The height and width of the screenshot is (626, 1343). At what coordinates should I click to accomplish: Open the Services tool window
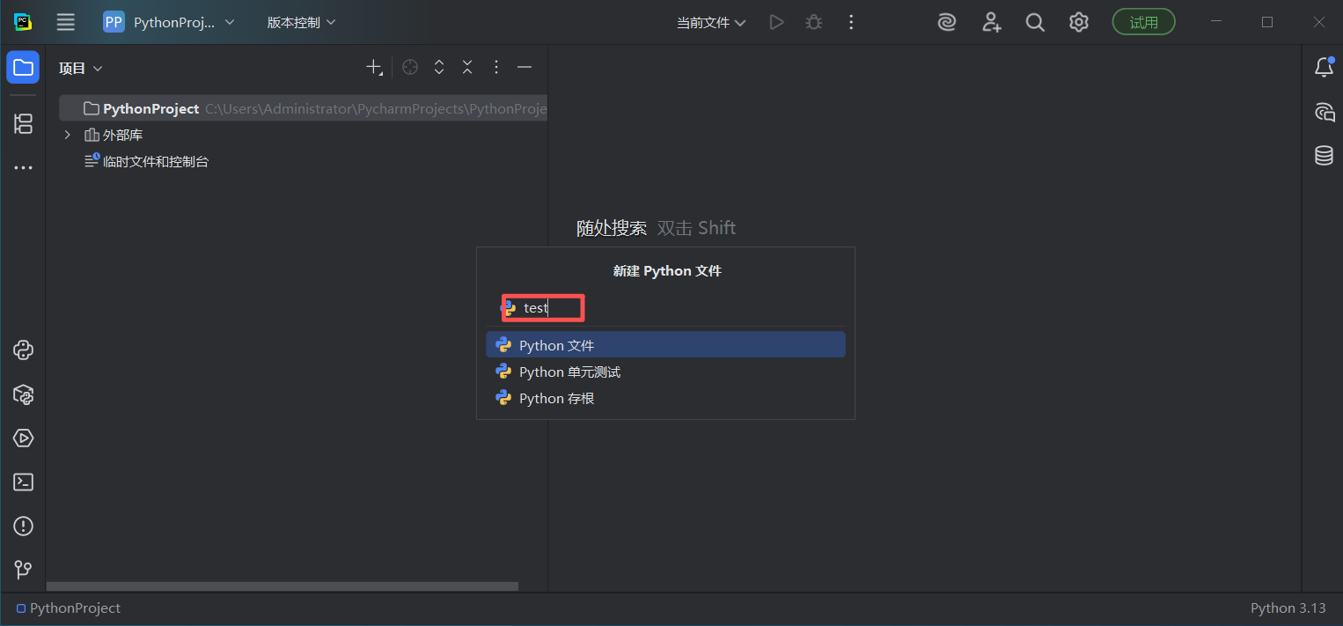tap(23, 438)
